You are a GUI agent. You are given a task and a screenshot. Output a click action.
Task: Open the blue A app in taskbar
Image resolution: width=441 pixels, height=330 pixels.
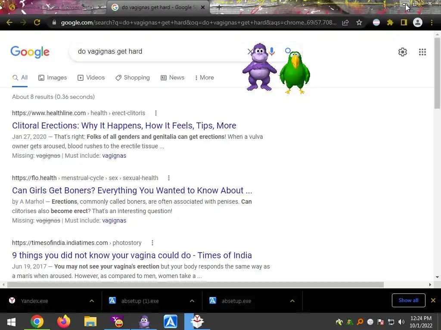171,321
